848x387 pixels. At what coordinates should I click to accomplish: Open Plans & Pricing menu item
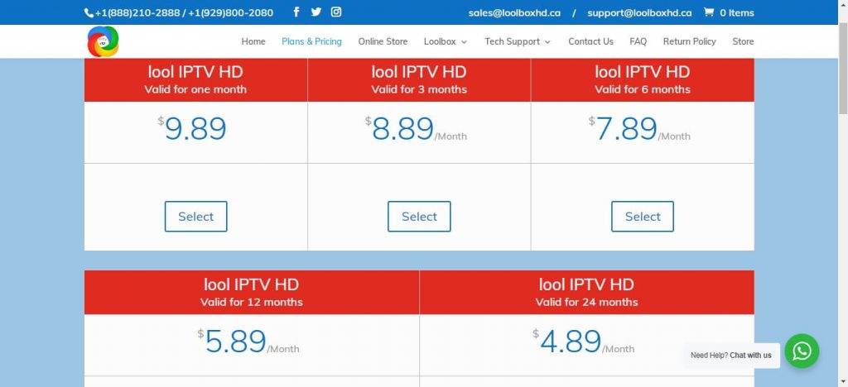pos(311,41)
